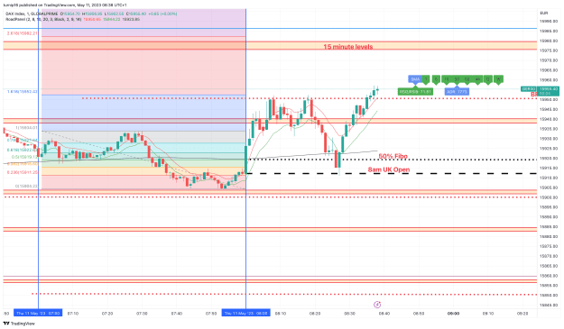The image size is (564, 329).
Task: Click the 07:20 time axis tick
Action: pos(107,314)
